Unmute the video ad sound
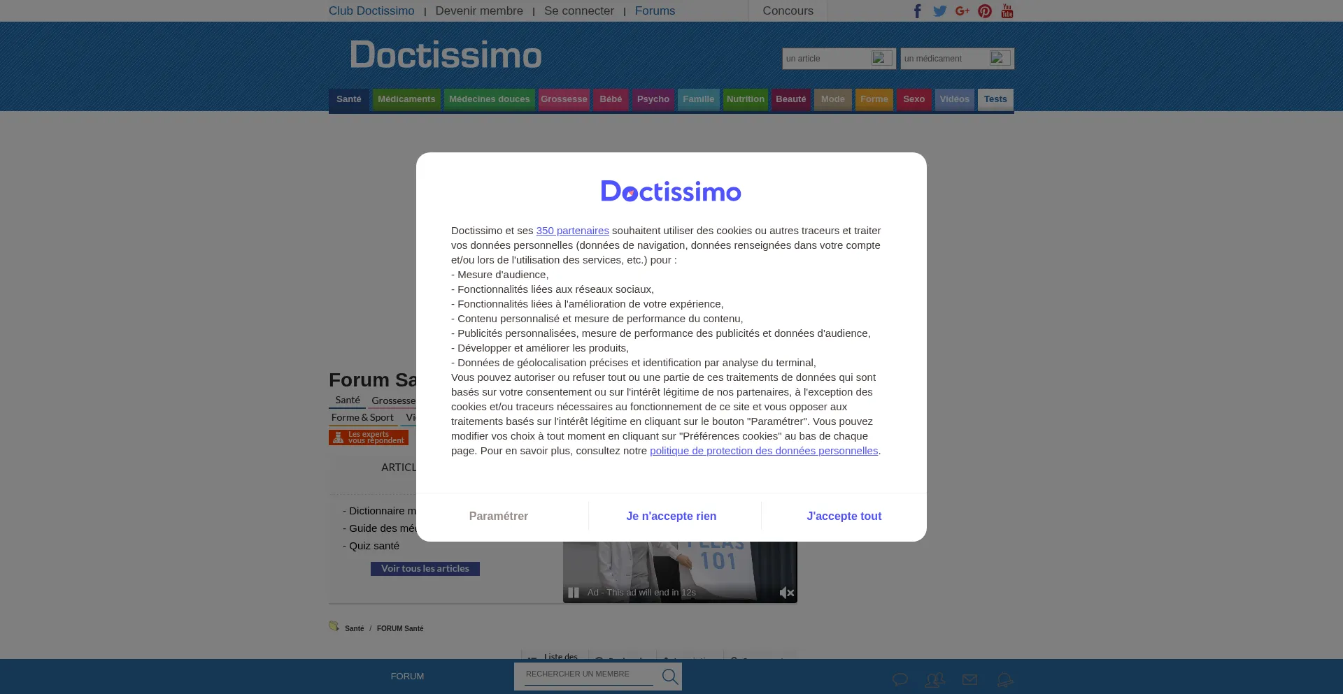Image resolution: width=1343 pixels, height=694 pixels. click(x=787, y=593)
